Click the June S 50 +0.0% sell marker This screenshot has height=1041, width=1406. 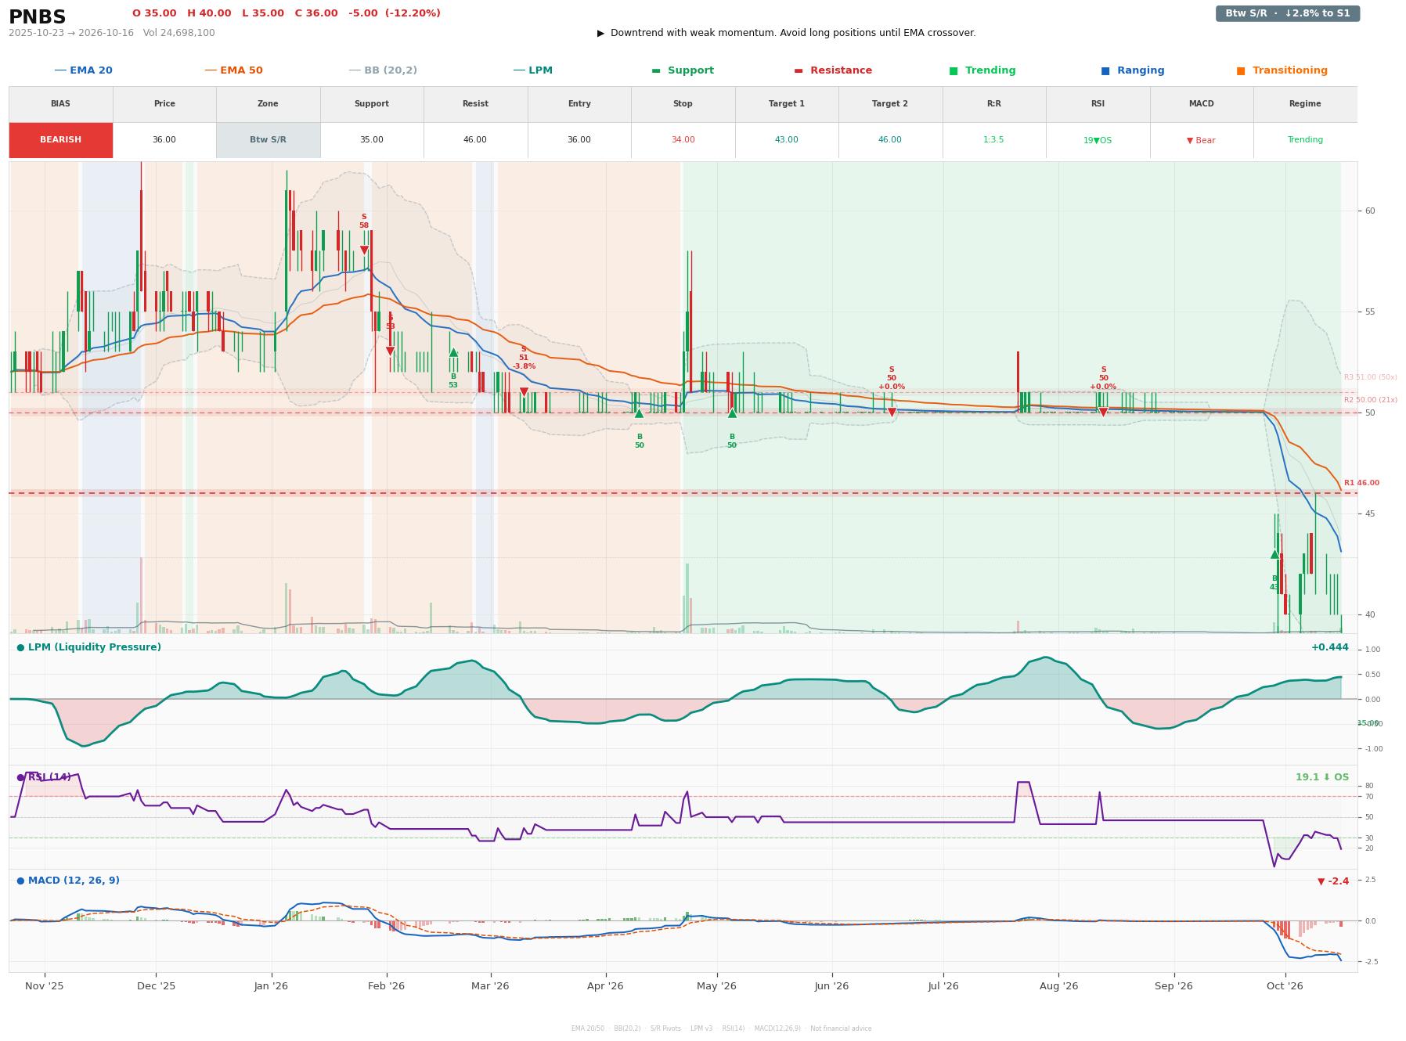click(x=892, y=412)
